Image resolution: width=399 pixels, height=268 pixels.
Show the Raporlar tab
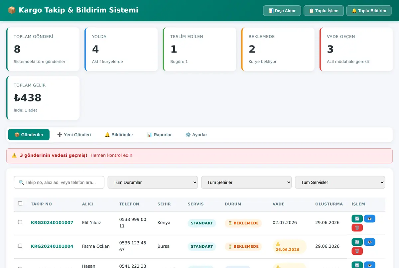pyautogui.click(x=159, y=135)
